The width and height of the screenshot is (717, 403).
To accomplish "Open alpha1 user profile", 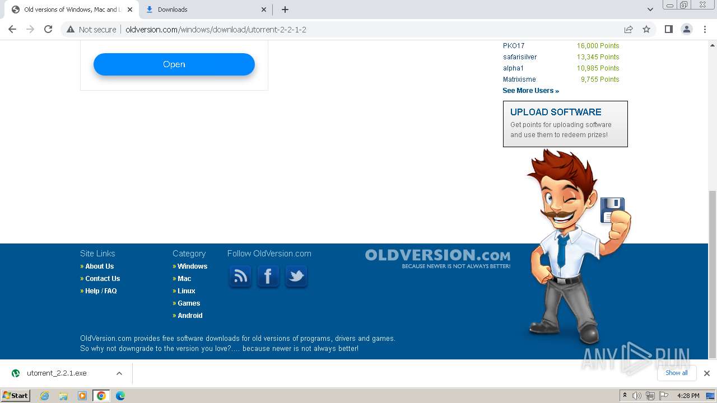I will pos(513,68).
